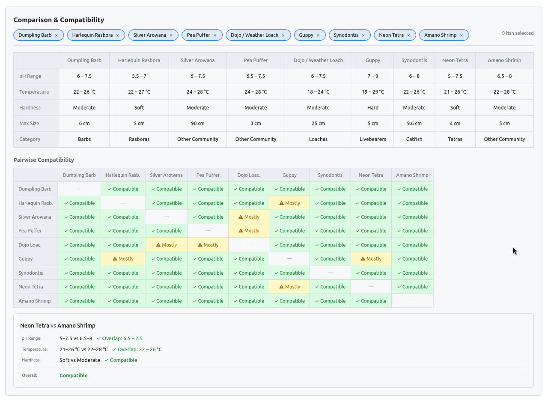This screenshot has width=548, height=403.
Task: Click the 9 fish selected counter
Action: [x=518, y=33]
